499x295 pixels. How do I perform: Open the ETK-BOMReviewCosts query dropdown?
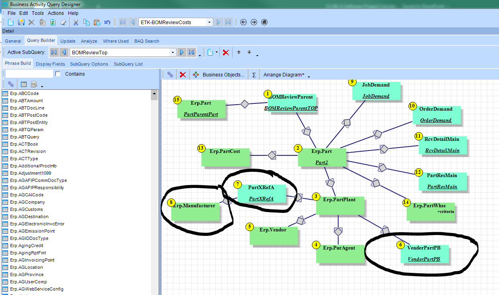pos(209,23)
